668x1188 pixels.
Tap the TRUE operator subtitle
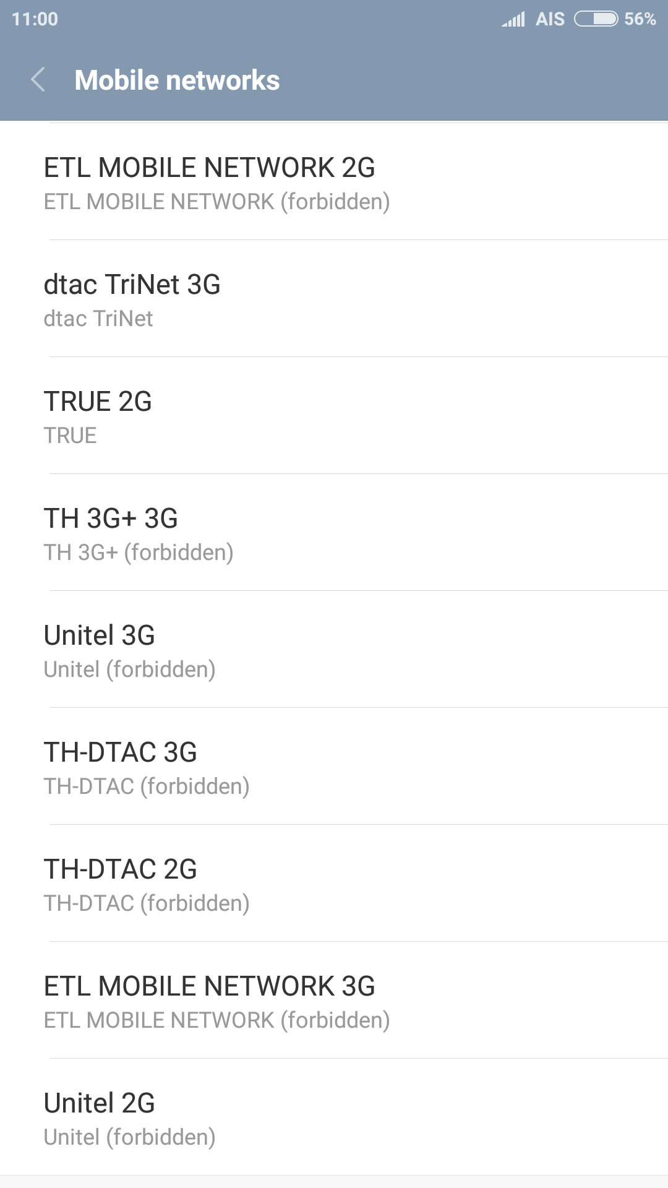[71, 436]
